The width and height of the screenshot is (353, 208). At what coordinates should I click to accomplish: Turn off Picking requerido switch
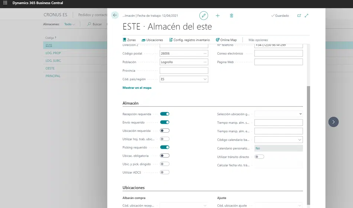click(165, 147)
